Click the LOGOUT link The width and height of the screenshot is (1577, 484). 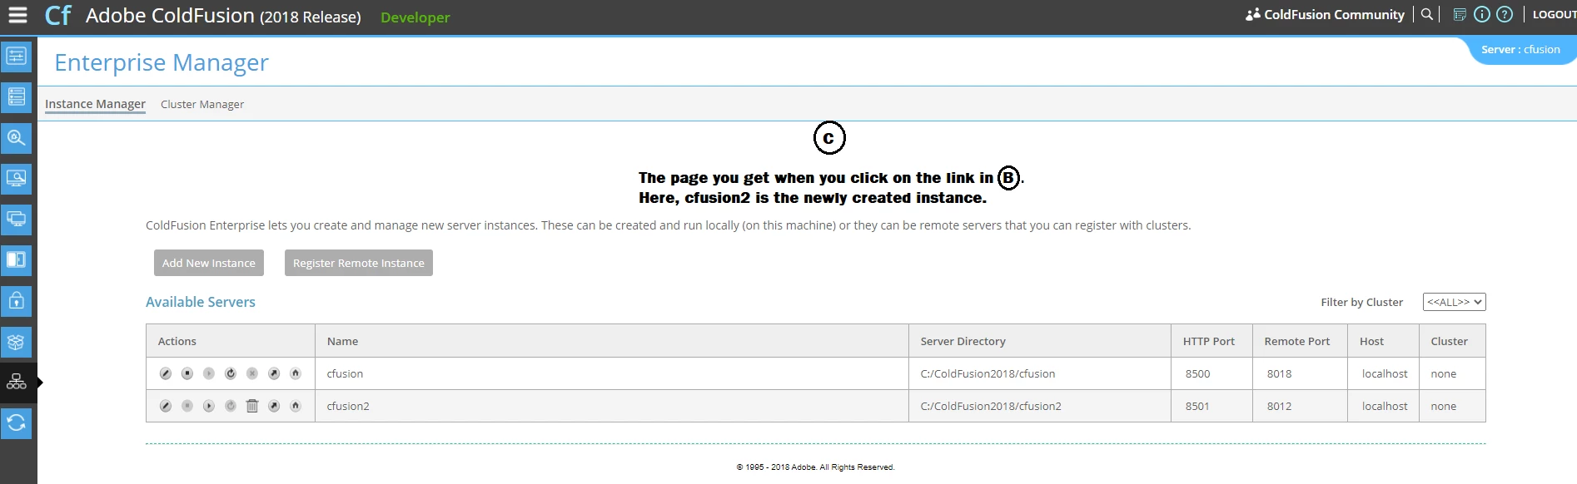(x=1554, y=14)
